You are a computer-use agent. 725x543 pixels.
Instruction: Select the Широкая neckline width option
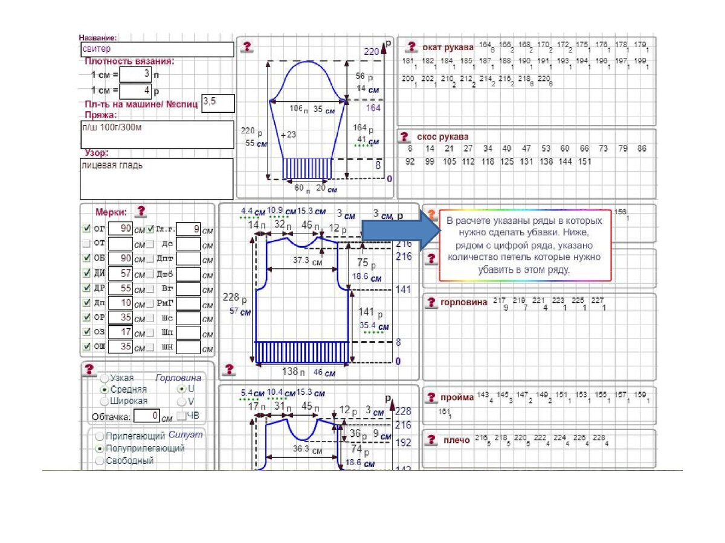coord(105,401)
